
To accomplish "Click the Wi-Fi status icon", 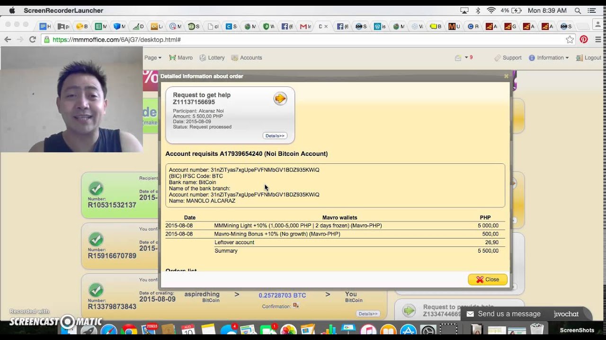I will 491,10.
